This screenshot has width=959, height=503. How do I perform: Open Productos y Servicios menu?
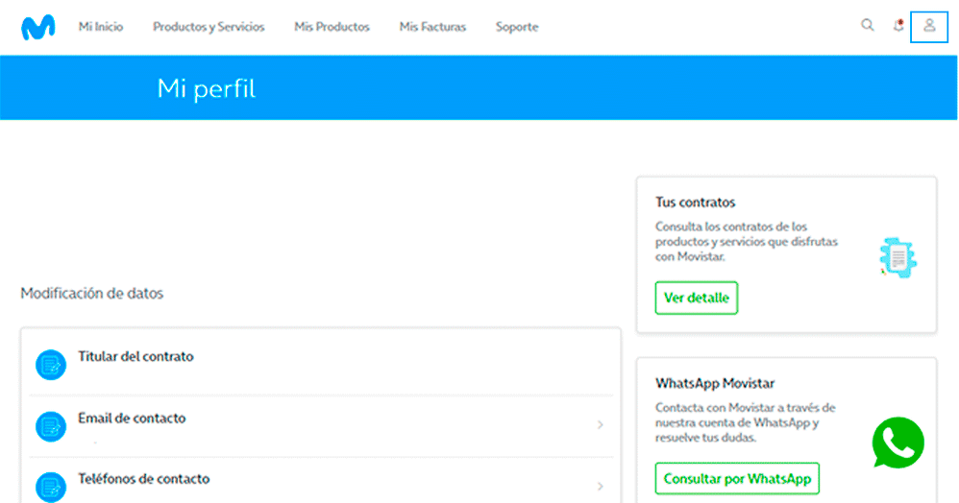209,27
